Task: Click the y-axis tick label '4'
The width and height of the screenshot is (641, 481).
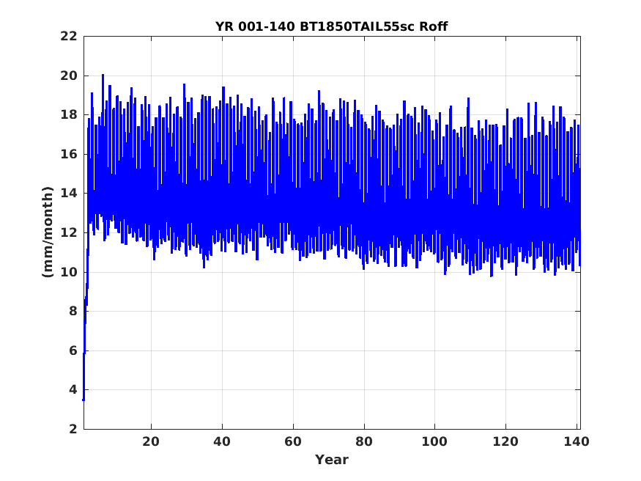Action: point(73,390)
